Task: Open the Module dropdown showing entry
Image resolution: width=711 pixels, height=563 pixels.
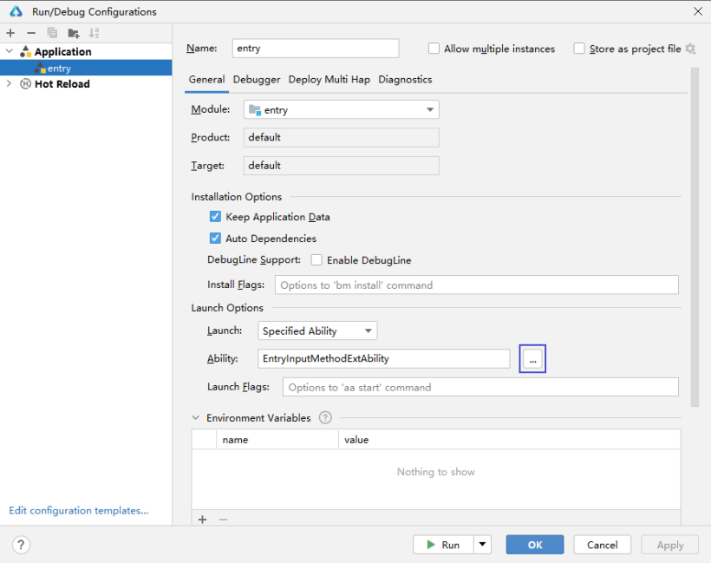Action: tap(342, 109)
